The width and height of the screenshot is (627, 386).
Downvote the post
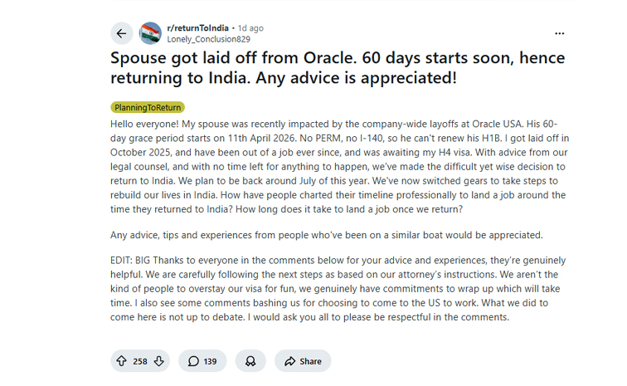(x=159, y=361)
